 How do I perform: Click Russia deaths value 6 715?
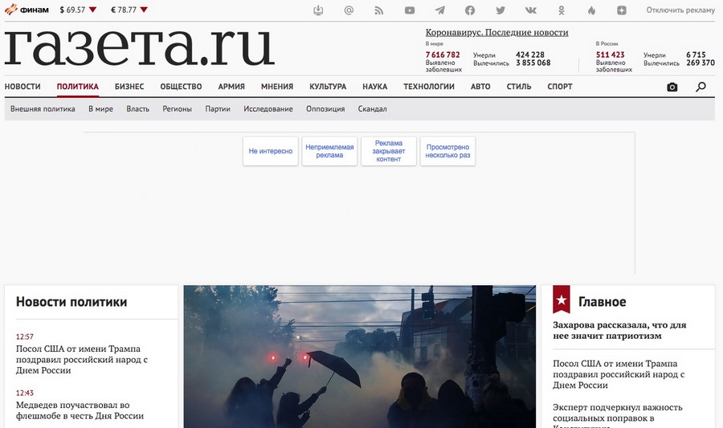point(696,55)
